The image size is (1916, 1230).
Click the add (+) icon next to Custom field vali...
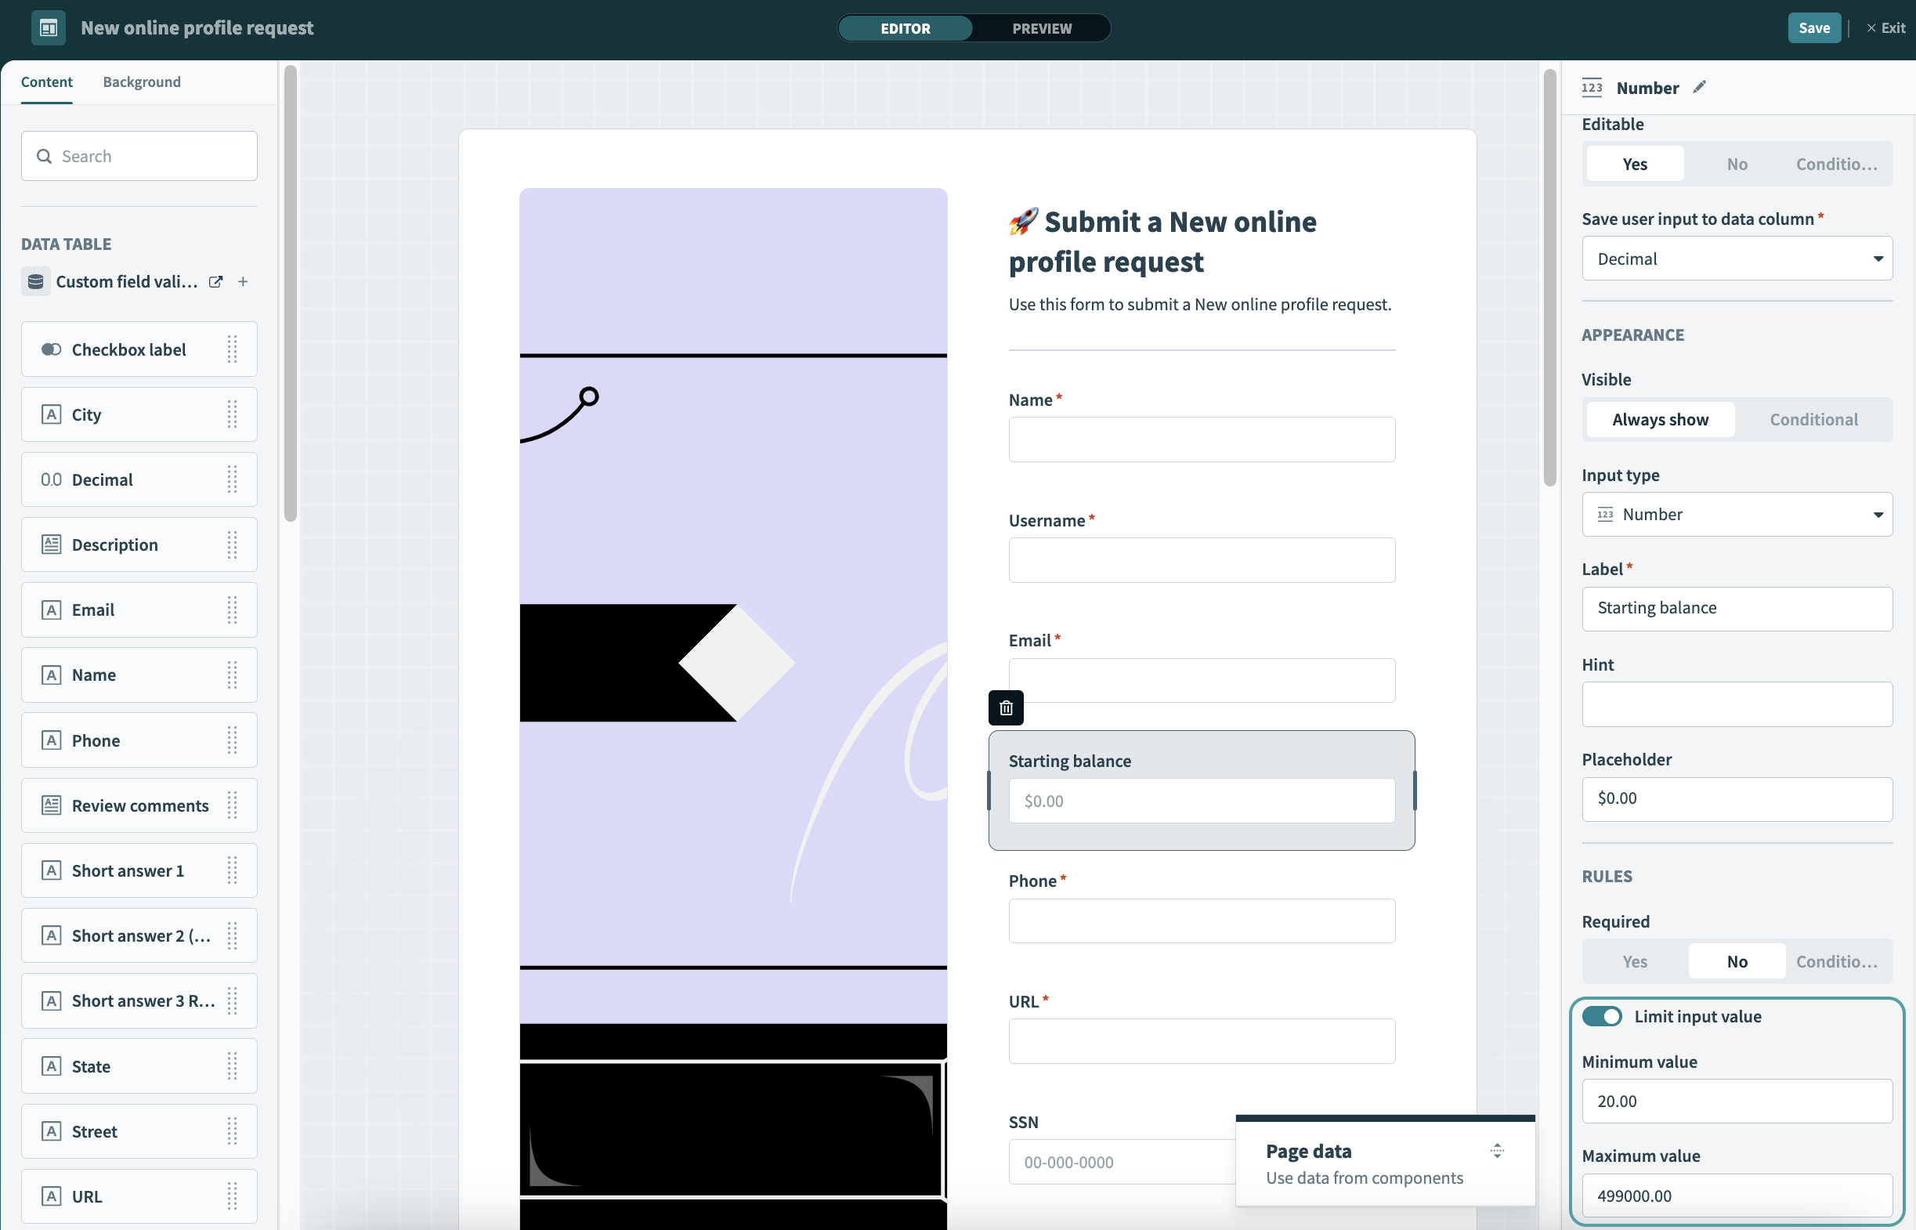[x=241, y=282]
